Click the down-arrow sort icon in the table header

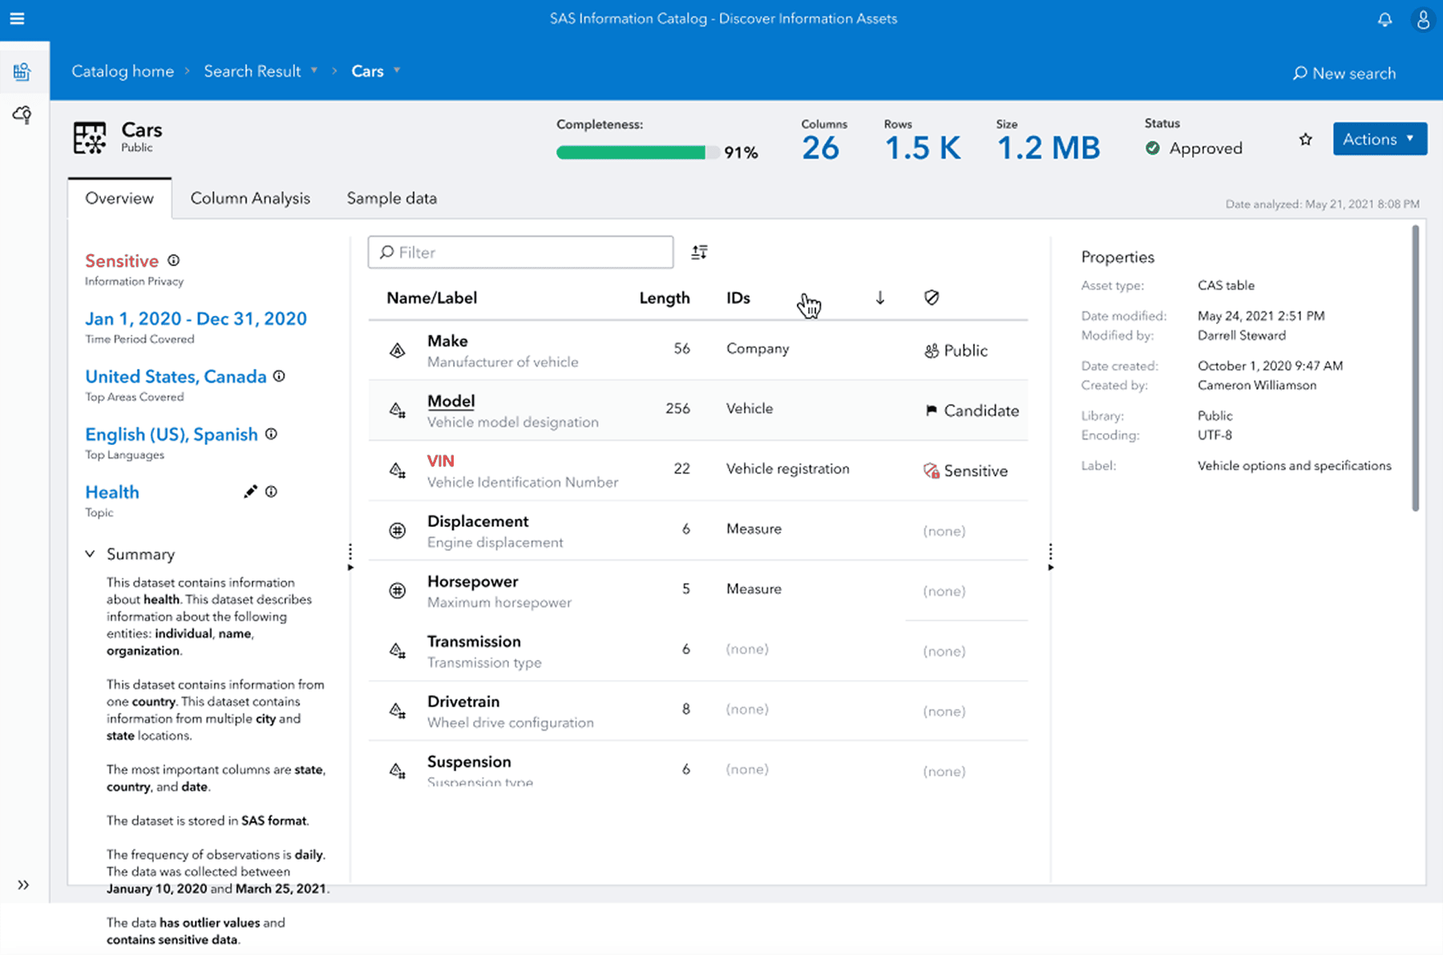click(879, 297)
